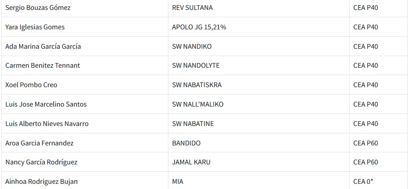The image size is (412, 189).
Task: Click Yara Iglesias Gomes in table
Action: tap(35, 27)
